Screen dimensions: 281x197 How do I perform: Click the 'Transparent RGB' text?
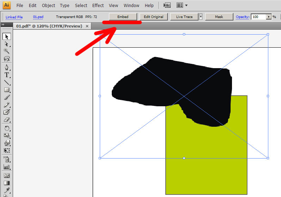[69, 17]
